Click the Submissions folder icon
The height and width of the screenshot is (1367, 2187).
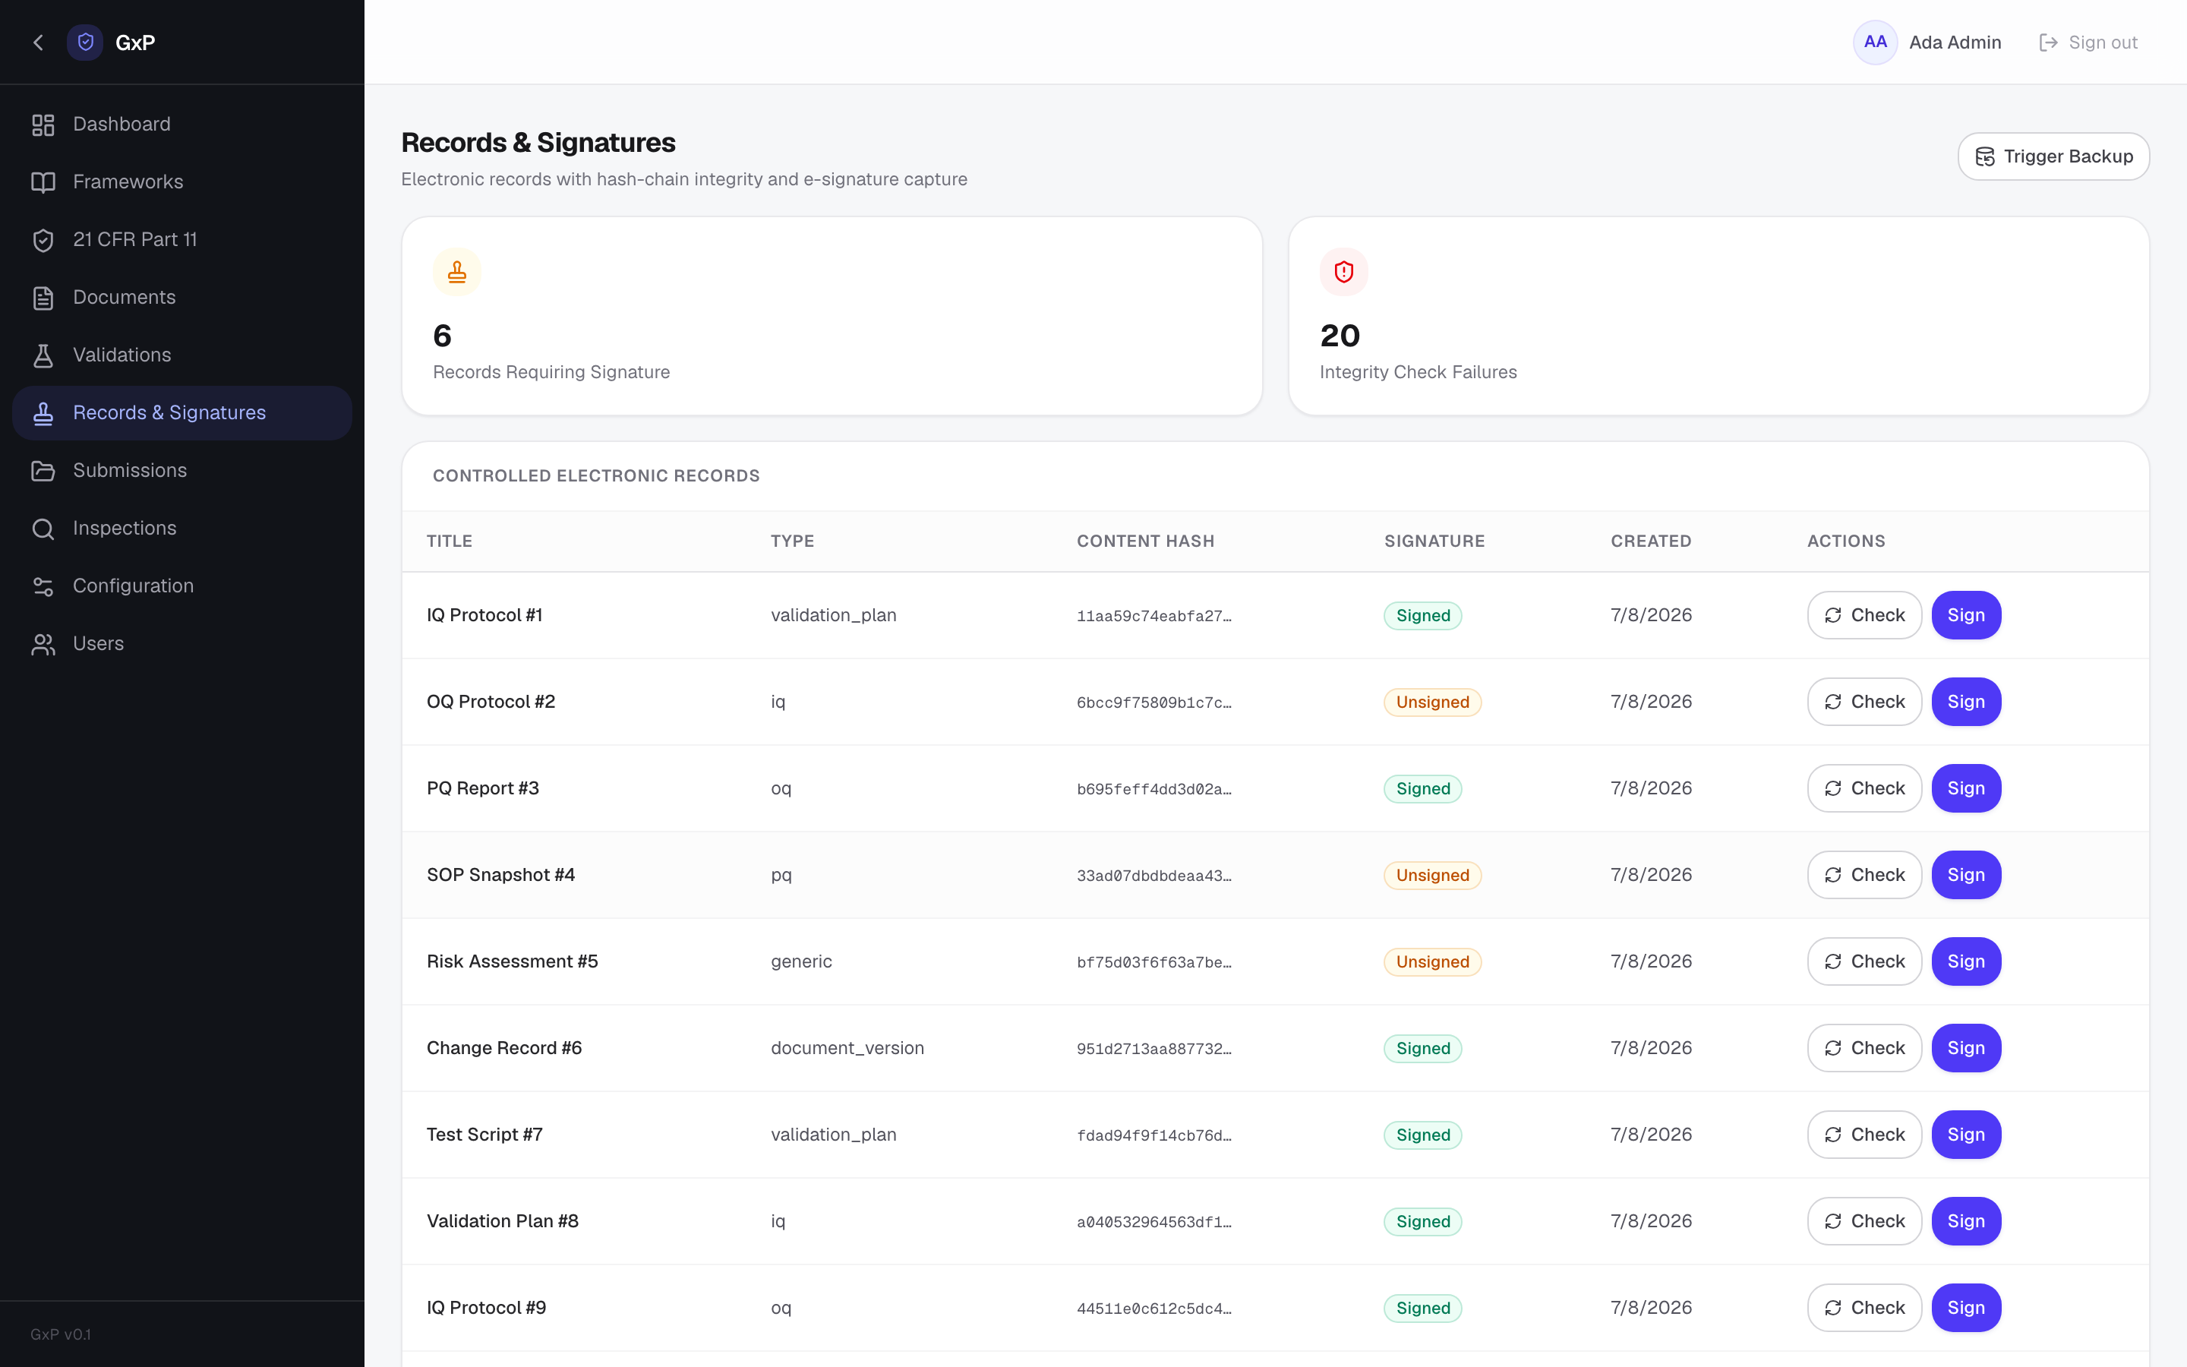43,471
